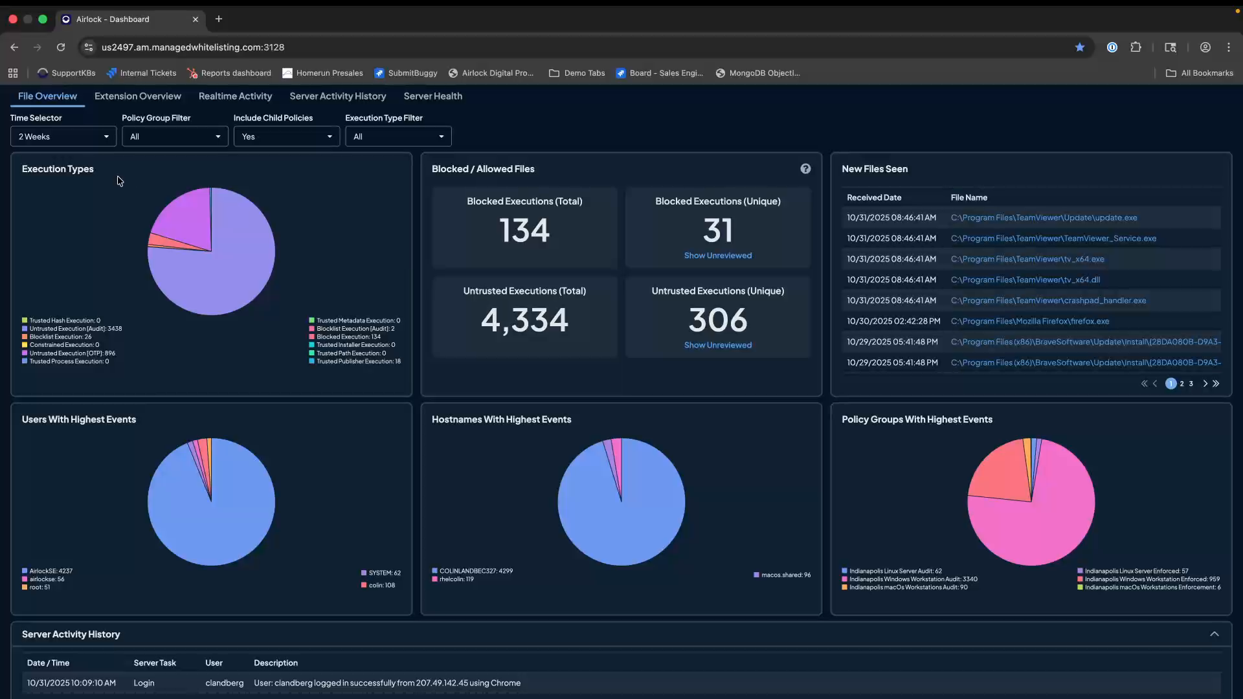The width and height of the screenshot is (1243, 699).
Task: Go to page 2 of New Files Seen
Action: click(1181, 383)
